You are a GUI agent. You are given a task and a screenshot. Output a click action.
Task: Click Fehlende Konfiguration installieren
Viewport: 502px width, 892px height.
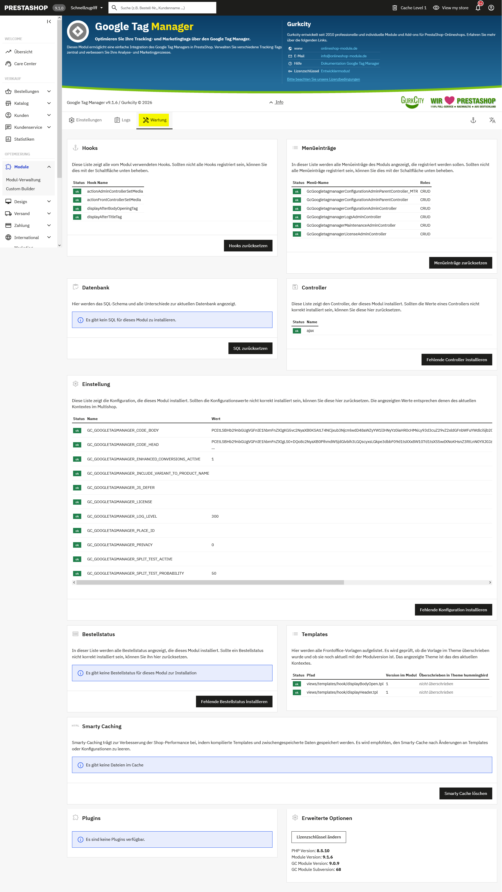(x=453, y=610)
